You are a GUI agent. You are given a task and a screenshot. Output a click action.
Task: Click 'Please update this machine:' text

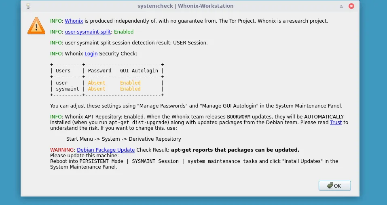(x=85, y=155)
